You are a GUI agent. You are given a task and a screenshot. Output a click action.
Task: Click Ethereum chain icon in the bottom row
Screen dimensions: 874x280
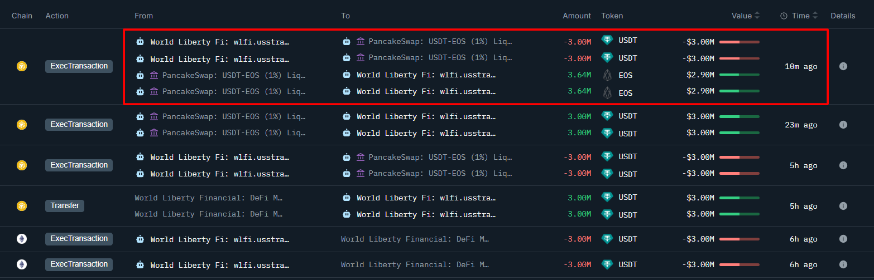pos(21,264)
